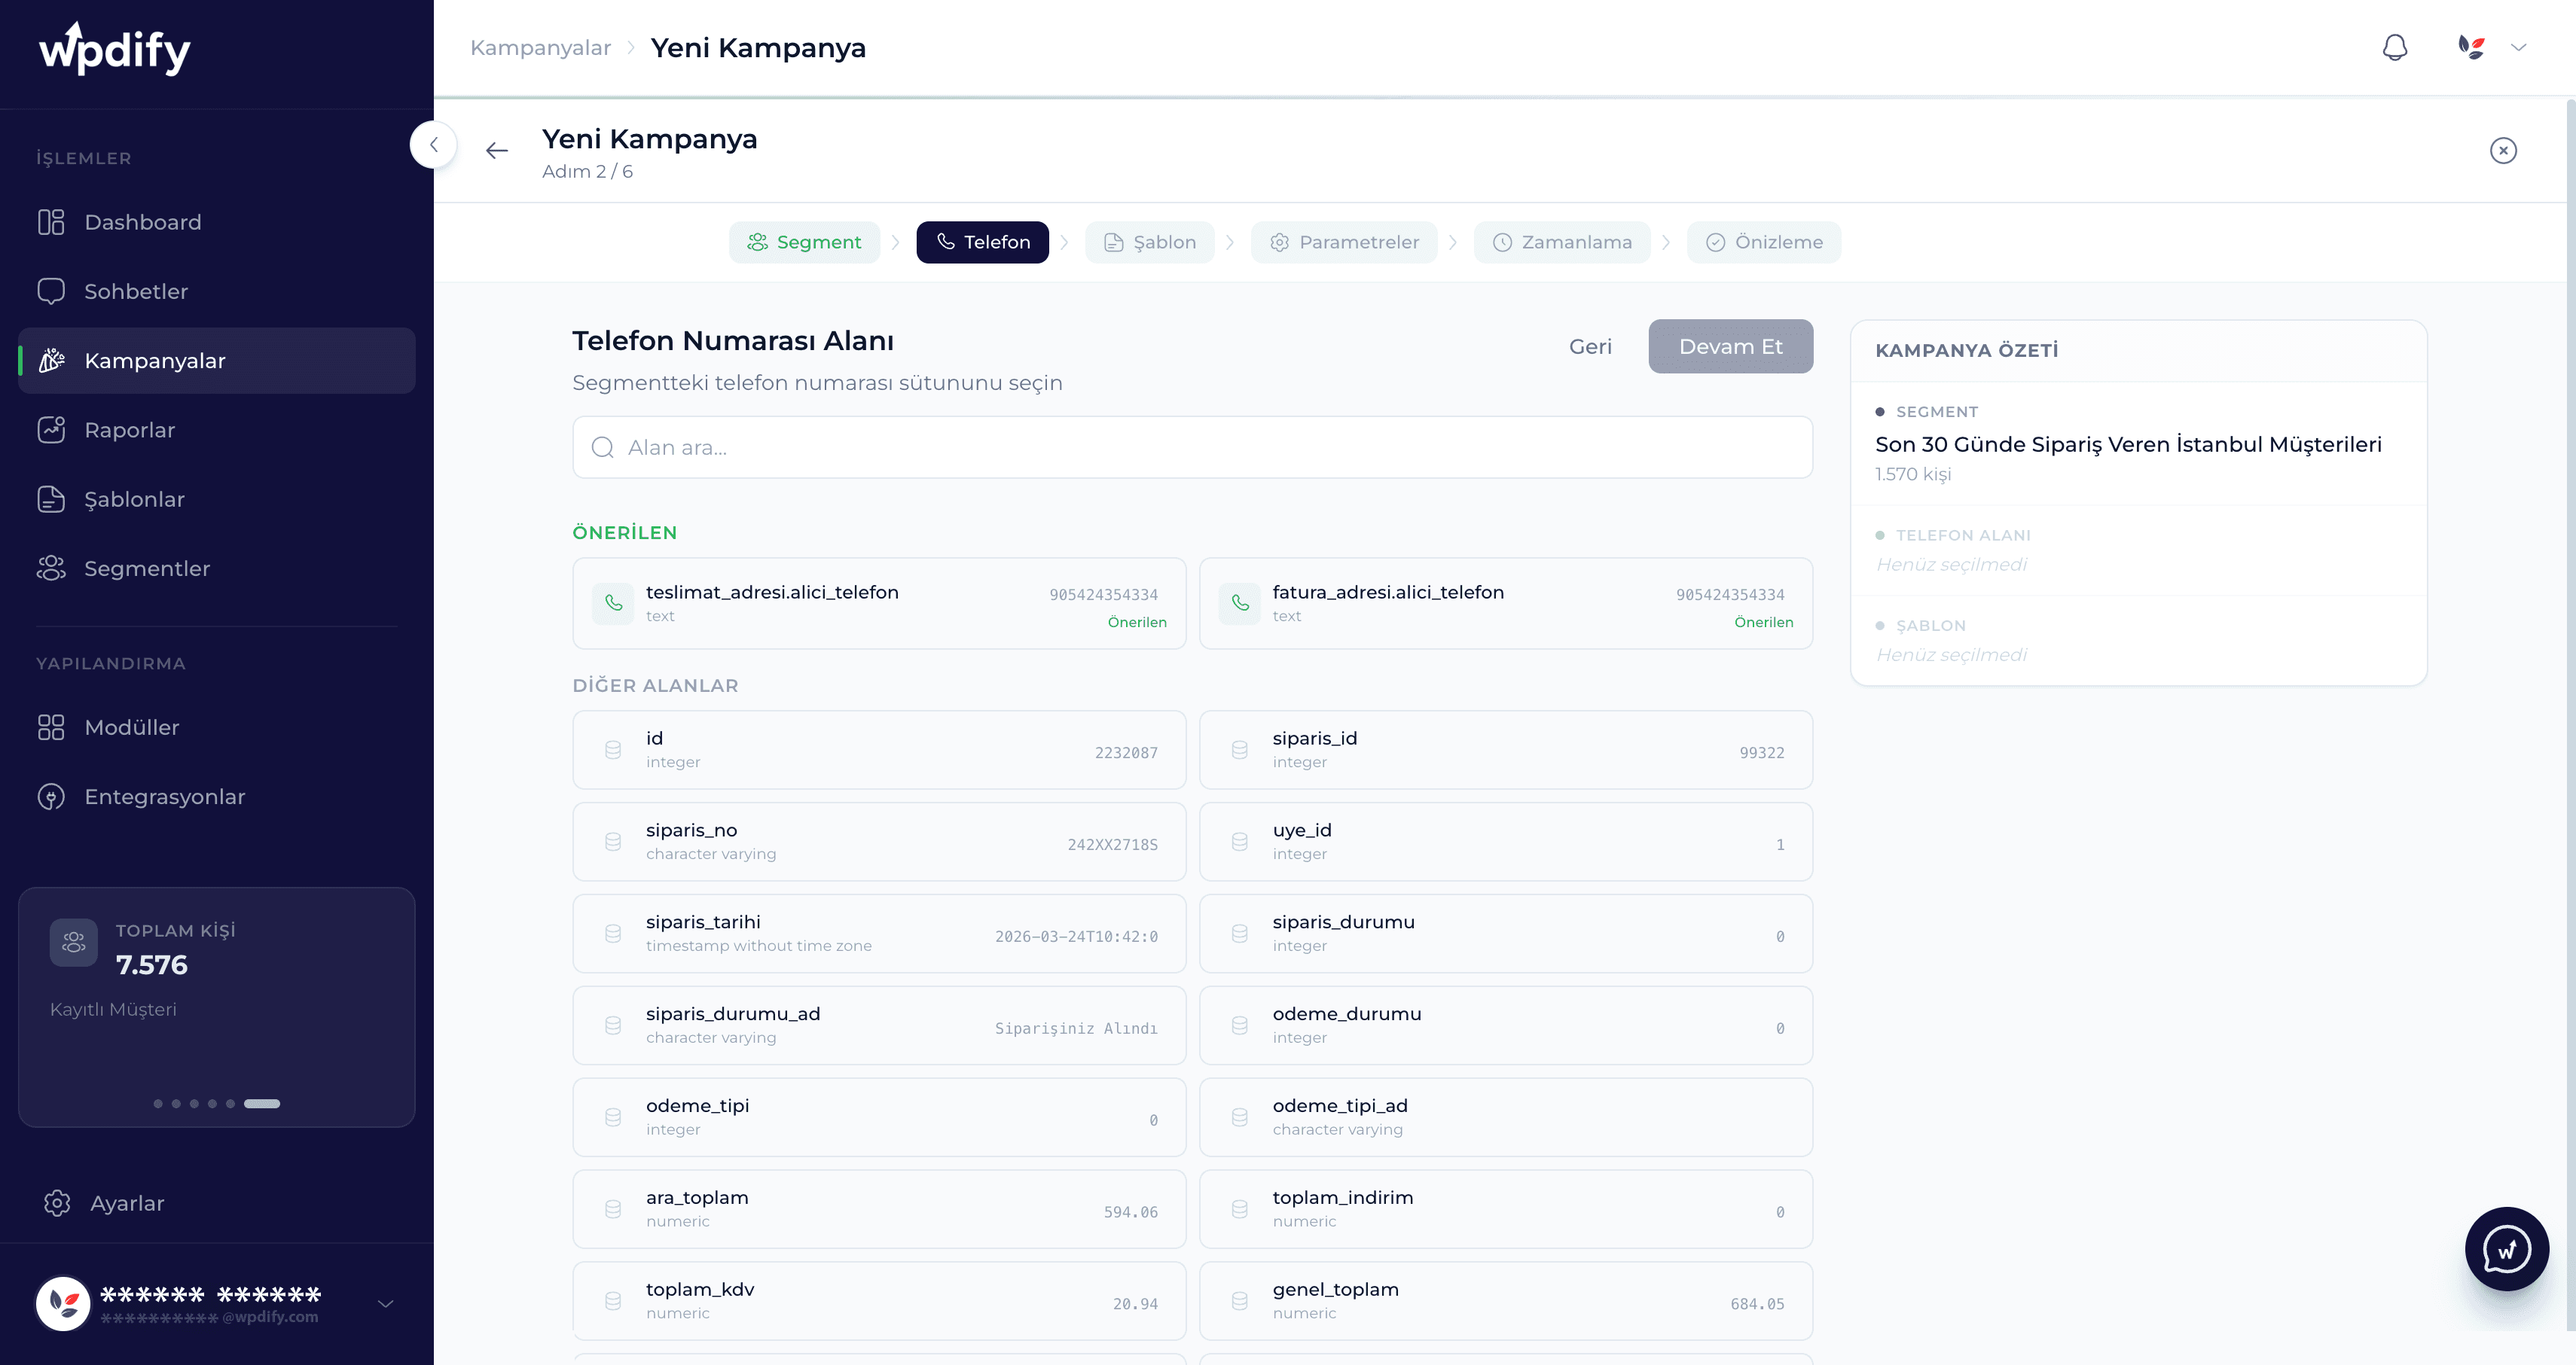Viewport: 2576px width, 1365px height.
Task: Choose the siparis_no field
Action: [879, 842]
